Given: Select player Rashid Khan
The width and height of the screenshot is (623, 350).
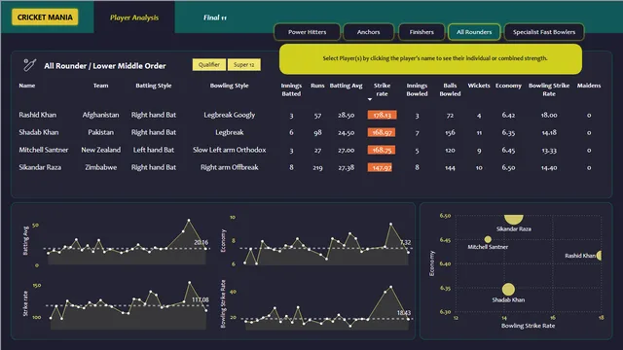Looking at the screenshot, I should (x=38, y=115).
